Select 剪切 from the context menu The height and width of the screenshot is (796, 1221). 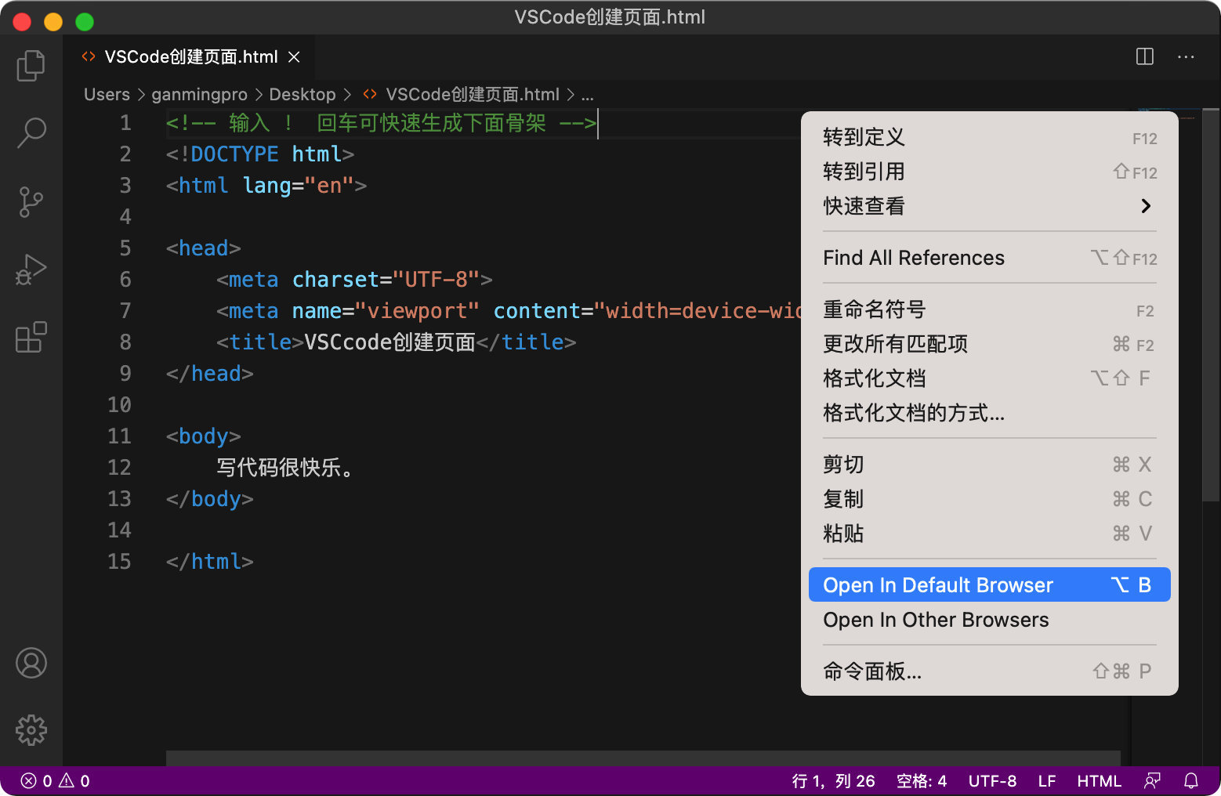[990, 465]
